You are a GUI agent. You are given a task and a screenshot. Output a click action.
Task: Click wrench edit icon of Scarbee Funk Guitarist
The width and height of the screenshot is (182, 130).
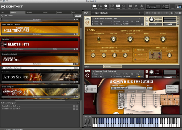point(87,71)
